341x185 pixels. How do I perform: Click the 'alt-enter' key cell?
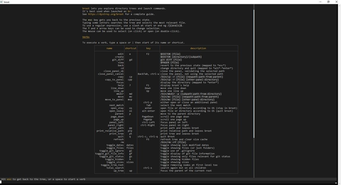(148, 111)
